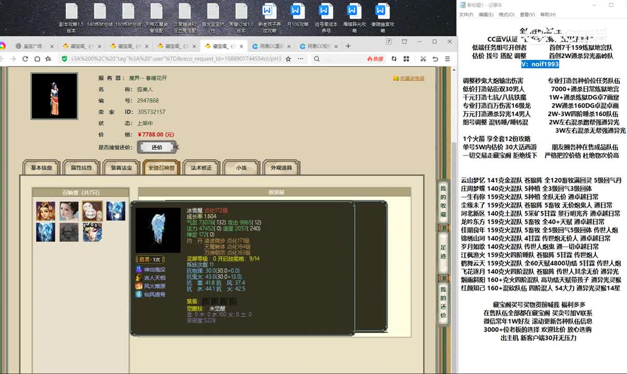This screenshot has height=374, width=627.
Task: Open the 基本信息 tab
Action: pyautogui.click(x=42, y=168)
